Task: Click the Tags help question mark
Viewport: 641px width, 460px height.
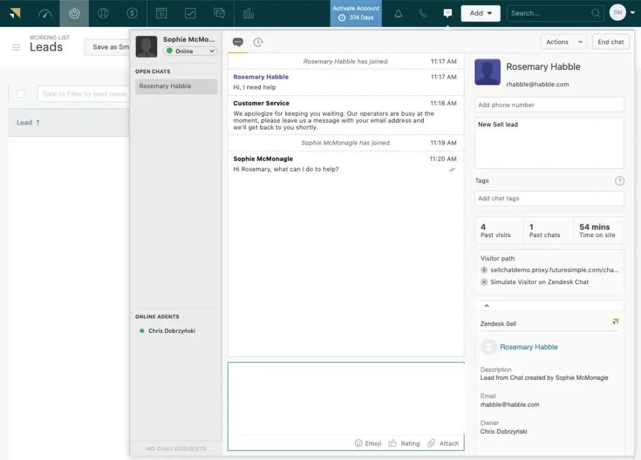Action: (620, 181)
